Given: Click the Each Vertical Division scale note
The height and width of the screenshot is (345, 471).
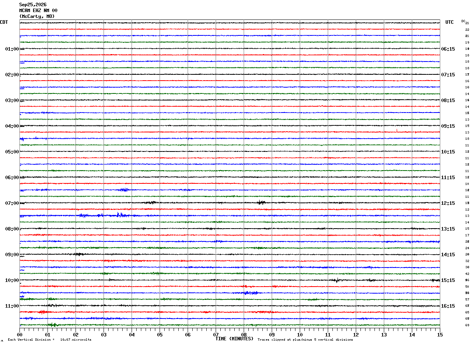Looking at the screenshot, I should click(x=49, y=340).
